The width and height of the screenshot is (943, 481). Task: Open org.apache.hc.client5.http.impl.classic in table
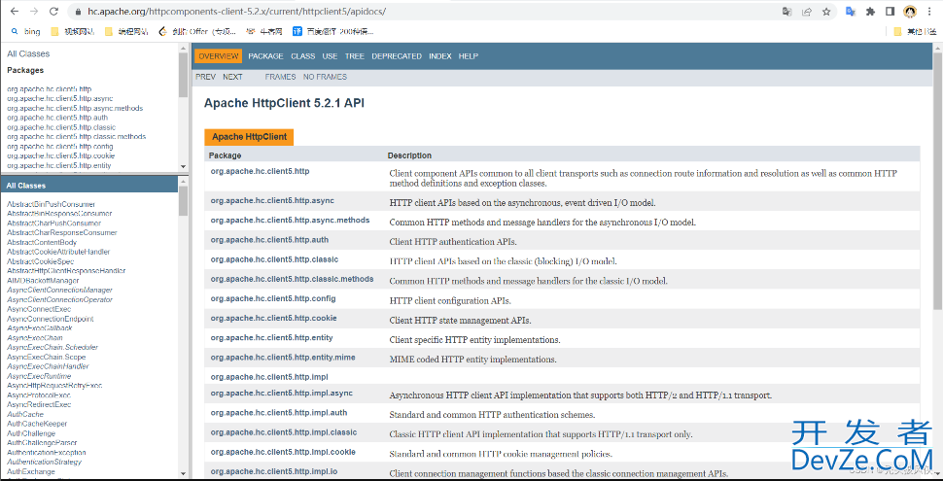coord(283,432)
